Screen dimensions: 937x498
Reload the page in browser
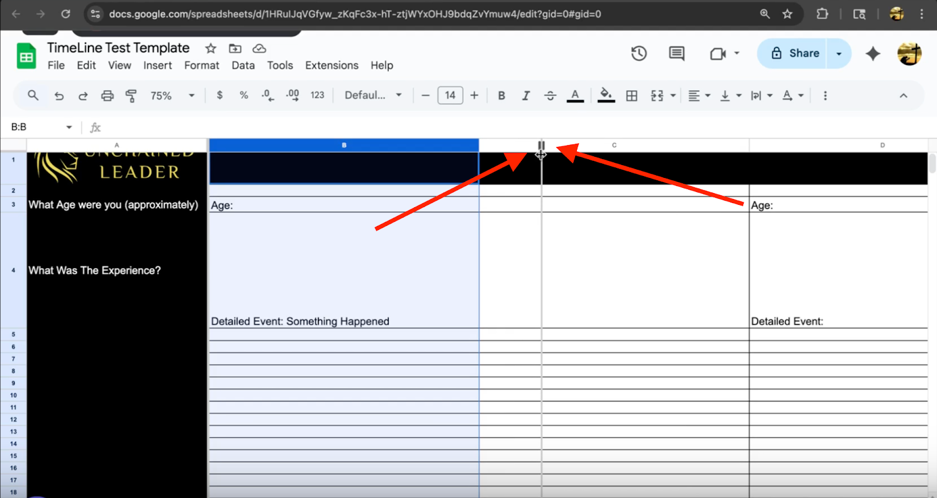(66, 14)
